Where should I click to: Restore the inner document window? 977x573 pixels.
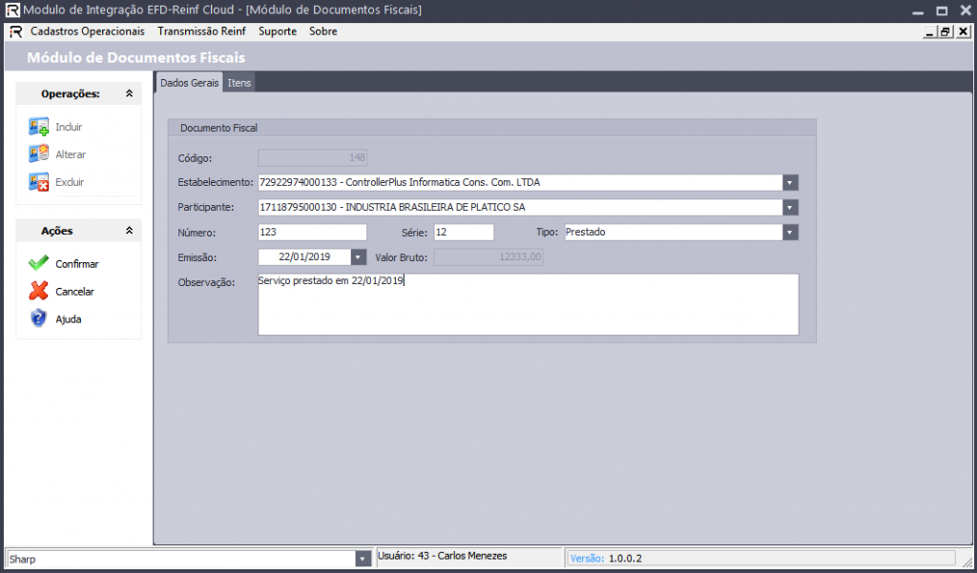[x=946, y=31]
